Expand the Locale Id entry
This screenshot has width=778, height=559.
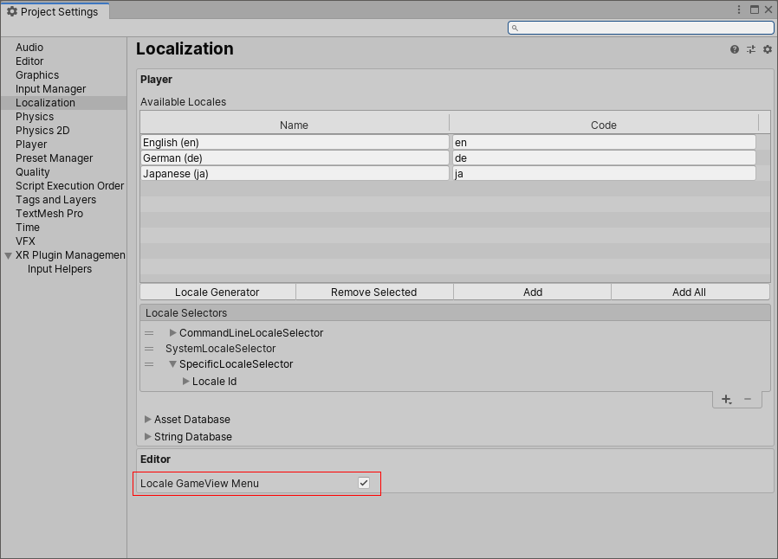coord(186,381)
